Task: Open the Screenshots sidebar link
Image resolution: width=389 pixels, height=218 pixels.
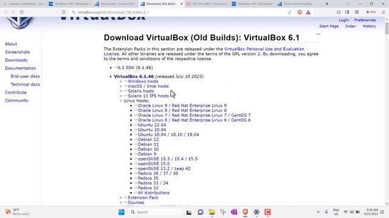Action: (18, 52)
